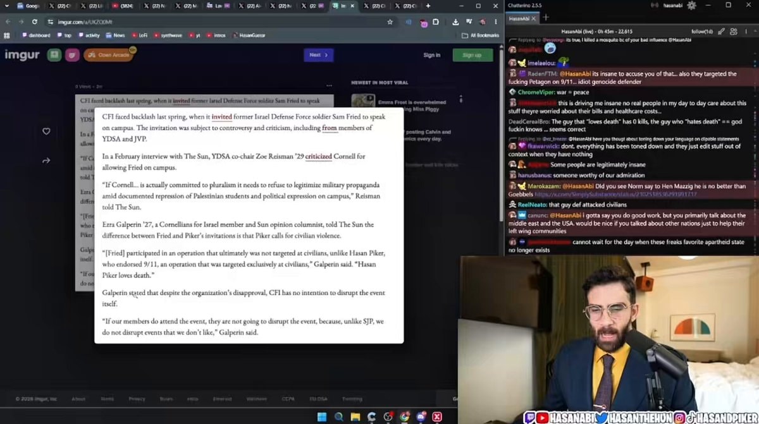
Task: Switch to the Google browser tab
Action: tap(28, 6)
